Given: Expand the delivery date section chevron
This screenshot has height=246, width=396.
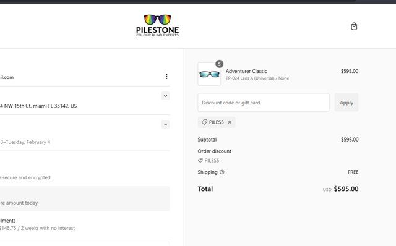Looking at the screenshot, I should coord(165,124).
